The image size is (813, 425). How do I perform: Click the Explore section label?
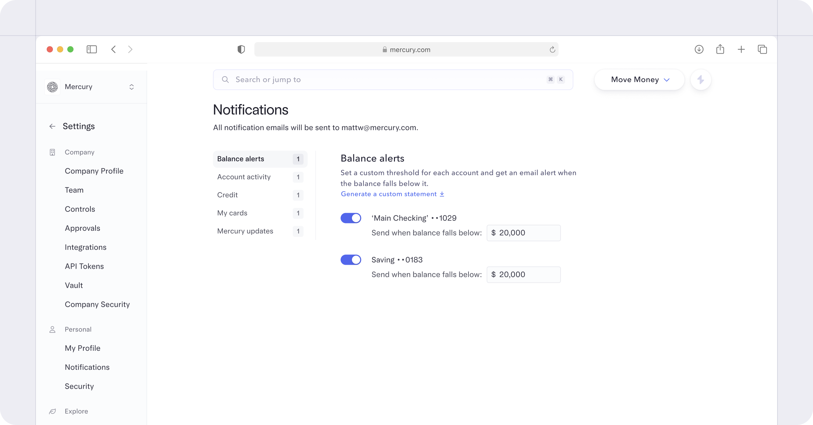[x=77, y=411]
